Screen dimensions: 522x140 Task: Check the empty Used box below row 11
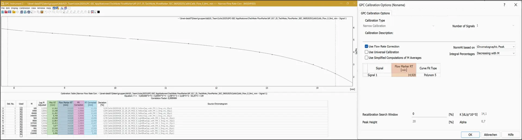tap(21, 136)
